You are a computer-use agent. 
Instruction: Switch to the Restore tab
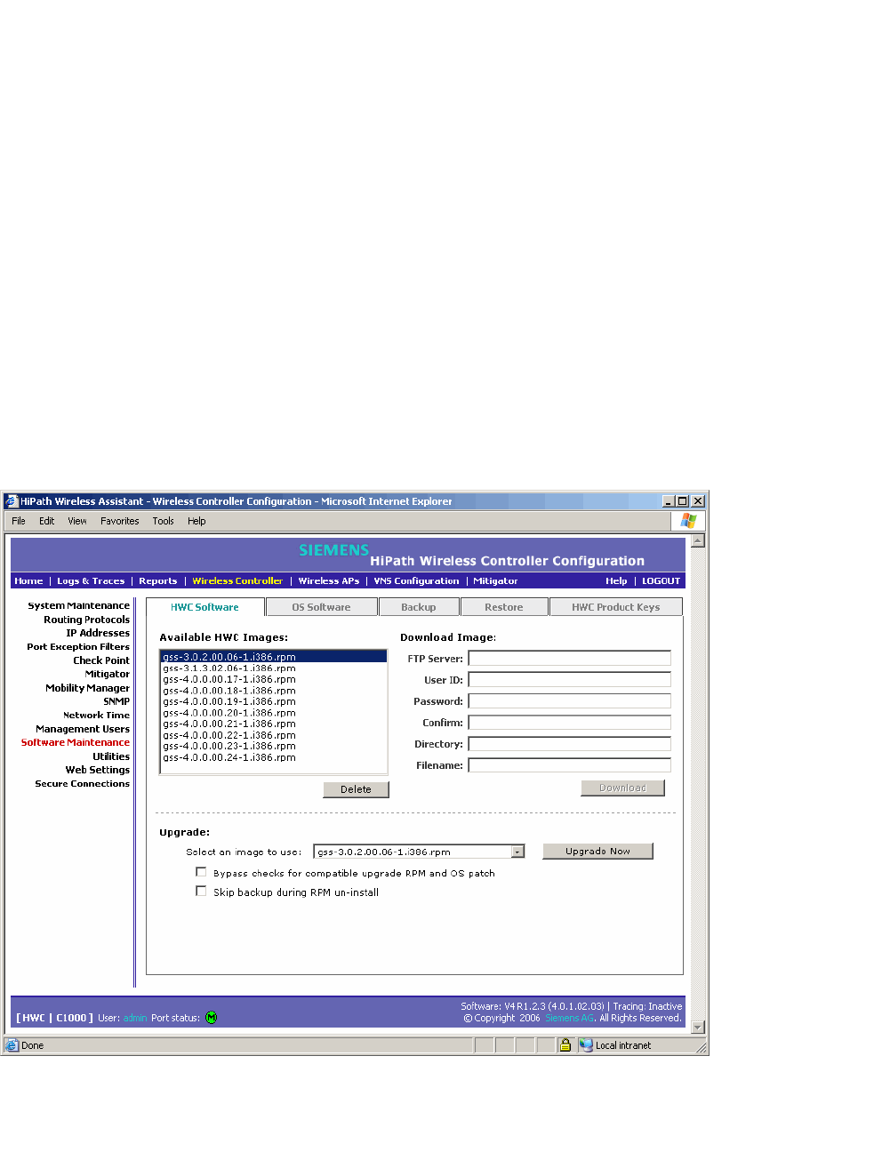(503, 607)
